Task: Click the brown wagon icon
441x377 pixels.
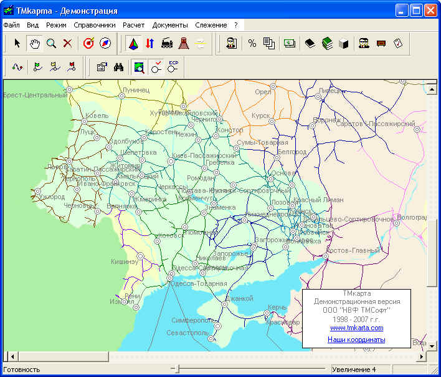Action: click(x=381, y=44)
